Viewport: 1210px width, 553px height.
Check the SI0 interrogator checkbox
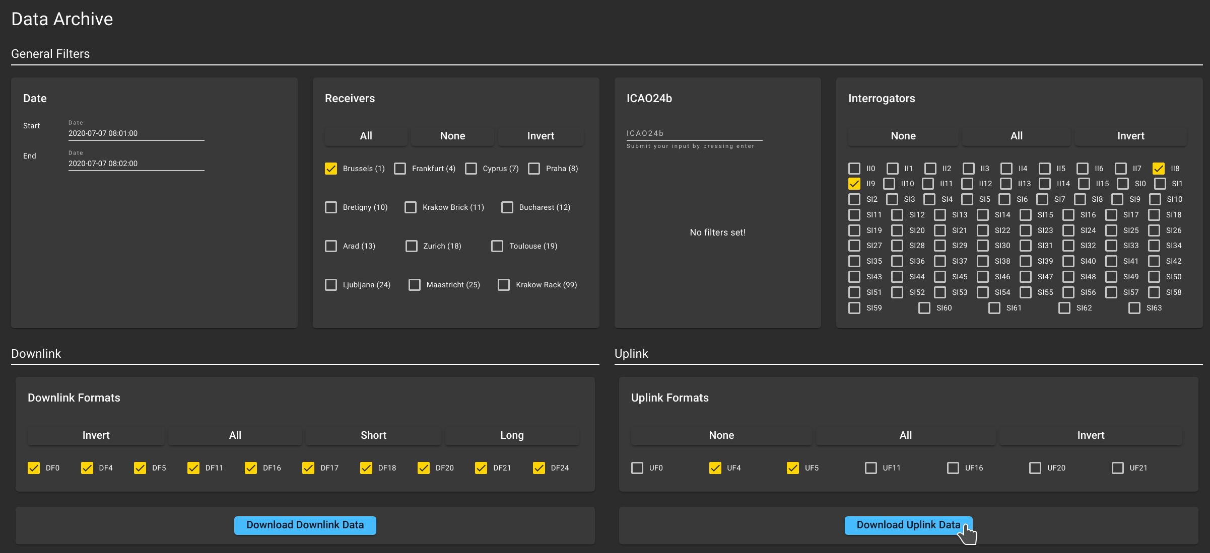(1123, 184)
